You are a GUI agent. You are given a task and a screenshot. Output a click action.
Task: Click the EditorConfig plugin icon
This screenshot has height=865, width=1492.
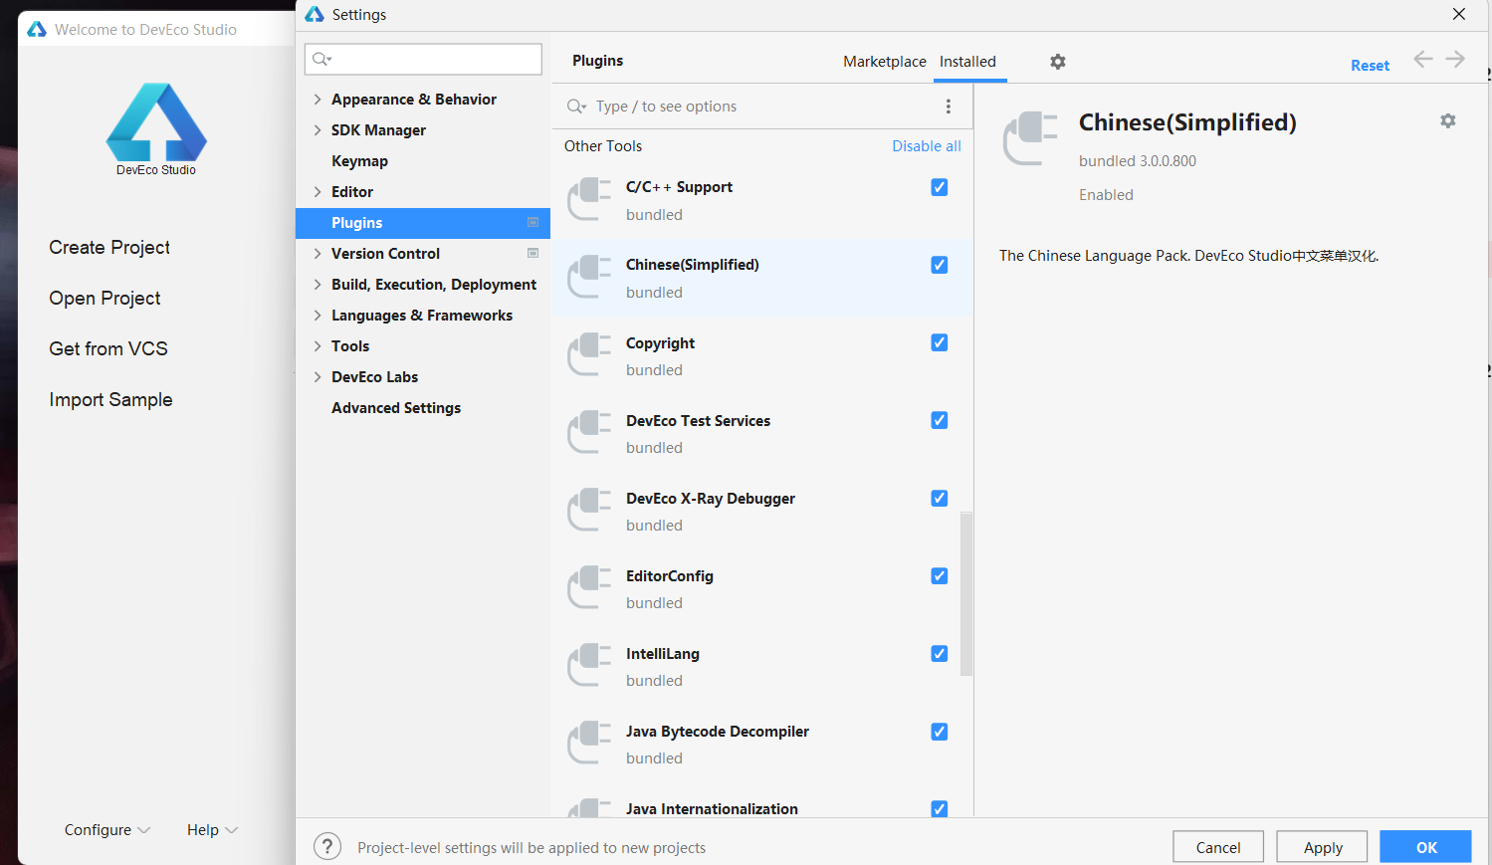click(x=589, y=587)
